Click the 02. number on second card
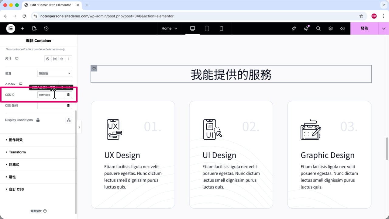The image size is (389, 219). [x=251, y=127]
